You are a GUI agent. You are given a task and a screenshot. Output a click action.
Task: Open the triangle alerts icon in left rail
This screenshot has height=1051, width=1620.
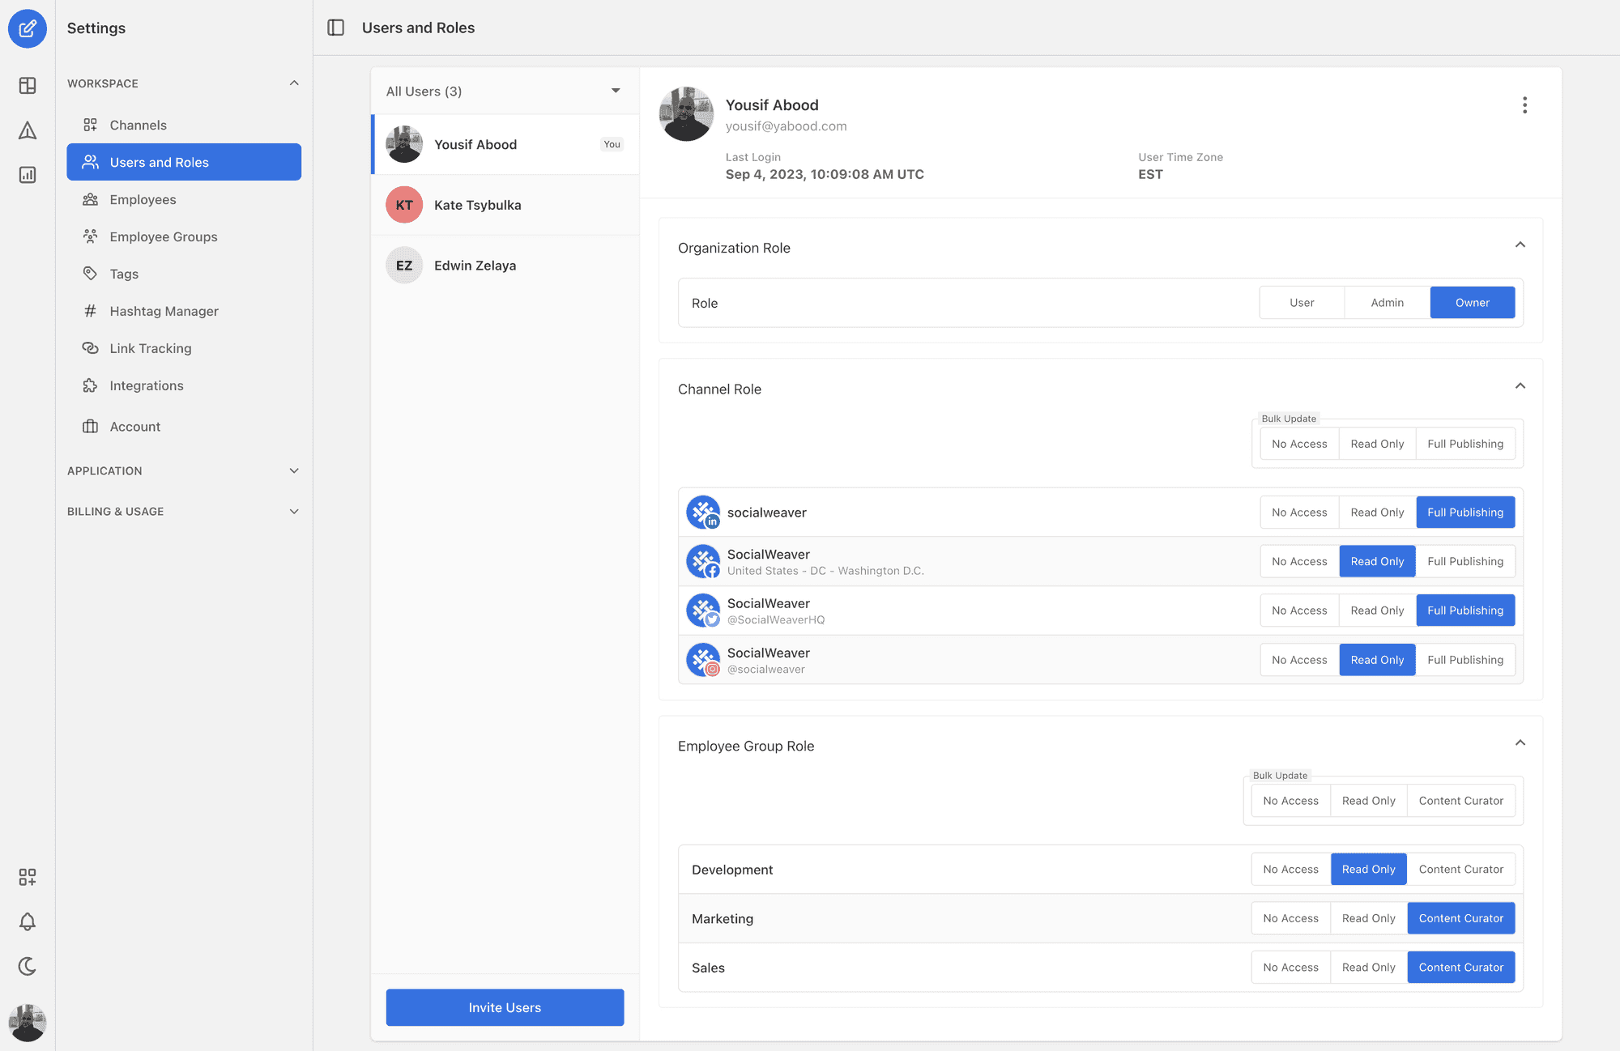[x=28, y=130]
